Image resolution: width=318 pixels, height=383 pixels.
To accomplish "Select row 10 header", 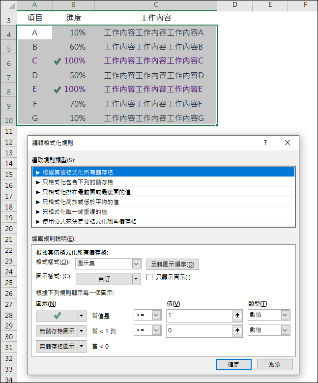I will [x=8, y=118].
